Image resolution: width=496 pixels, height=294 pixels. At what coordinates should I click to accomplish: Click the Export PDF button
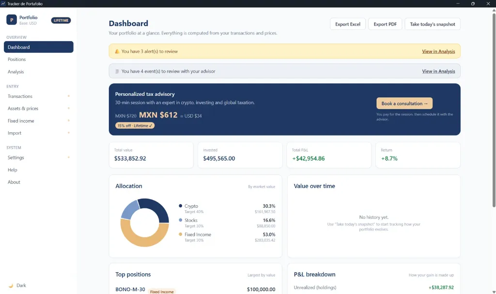click(385, 24)
